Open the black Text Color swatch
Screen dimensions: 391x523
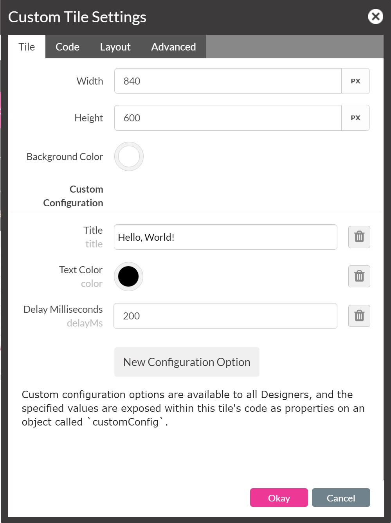pyautogui.click(x=128, y=276)
